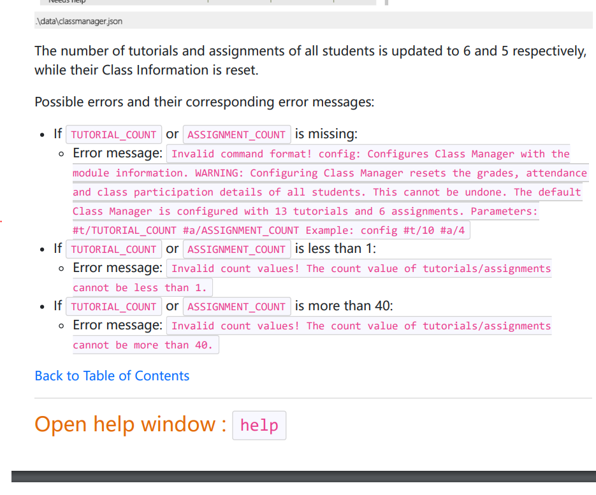The image size is (596, 495).
Task: Click the 'cannot be less than 1.' message text
Action: pyautogui.click(x=140, y=287)
